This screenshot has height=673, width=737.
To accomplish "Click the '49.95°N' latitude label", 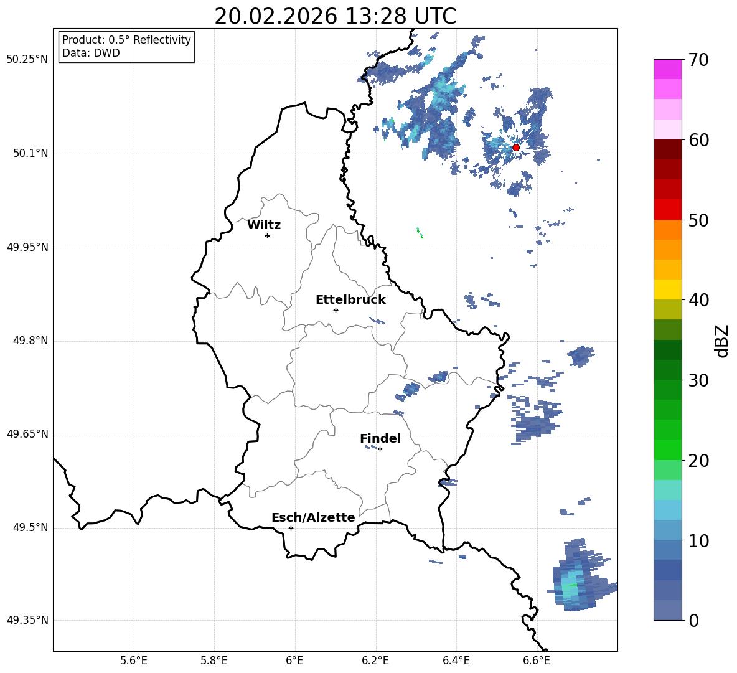I will click(27, 247).
